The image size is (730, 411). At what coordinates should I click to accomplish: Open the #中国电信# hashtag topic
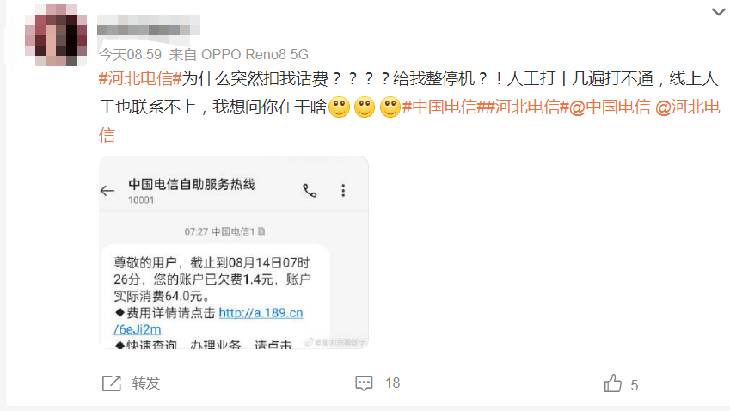tap(445, 107)
